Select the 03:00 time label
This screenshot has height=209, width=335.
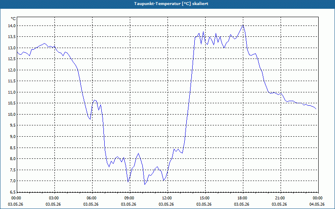click(55, 198)
